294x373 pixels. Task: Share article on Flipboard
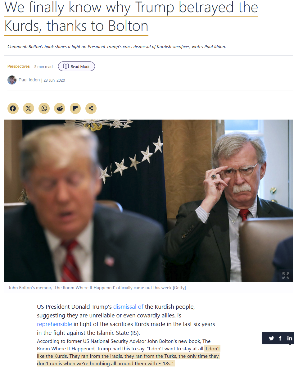[75, 108]
